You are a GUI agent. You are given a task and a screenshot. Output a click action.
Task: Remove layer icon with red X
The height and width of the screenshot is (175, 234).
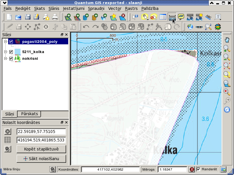(122, 17)
